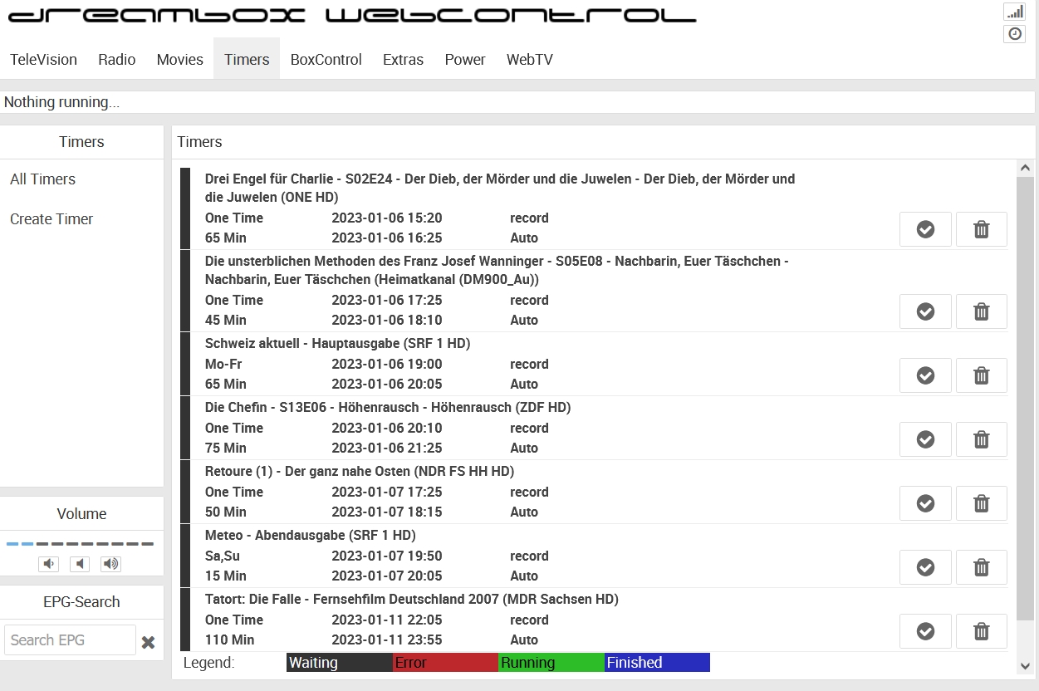Viewport: 1039px width, 691px height.
Task: Toggle the Die Chefin timer enabled state
Action: coord(925,439)
